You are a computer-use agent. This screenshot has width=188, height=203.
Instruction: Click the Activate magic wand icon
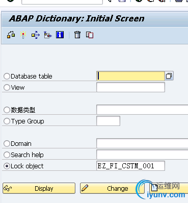tap(23, 35)
